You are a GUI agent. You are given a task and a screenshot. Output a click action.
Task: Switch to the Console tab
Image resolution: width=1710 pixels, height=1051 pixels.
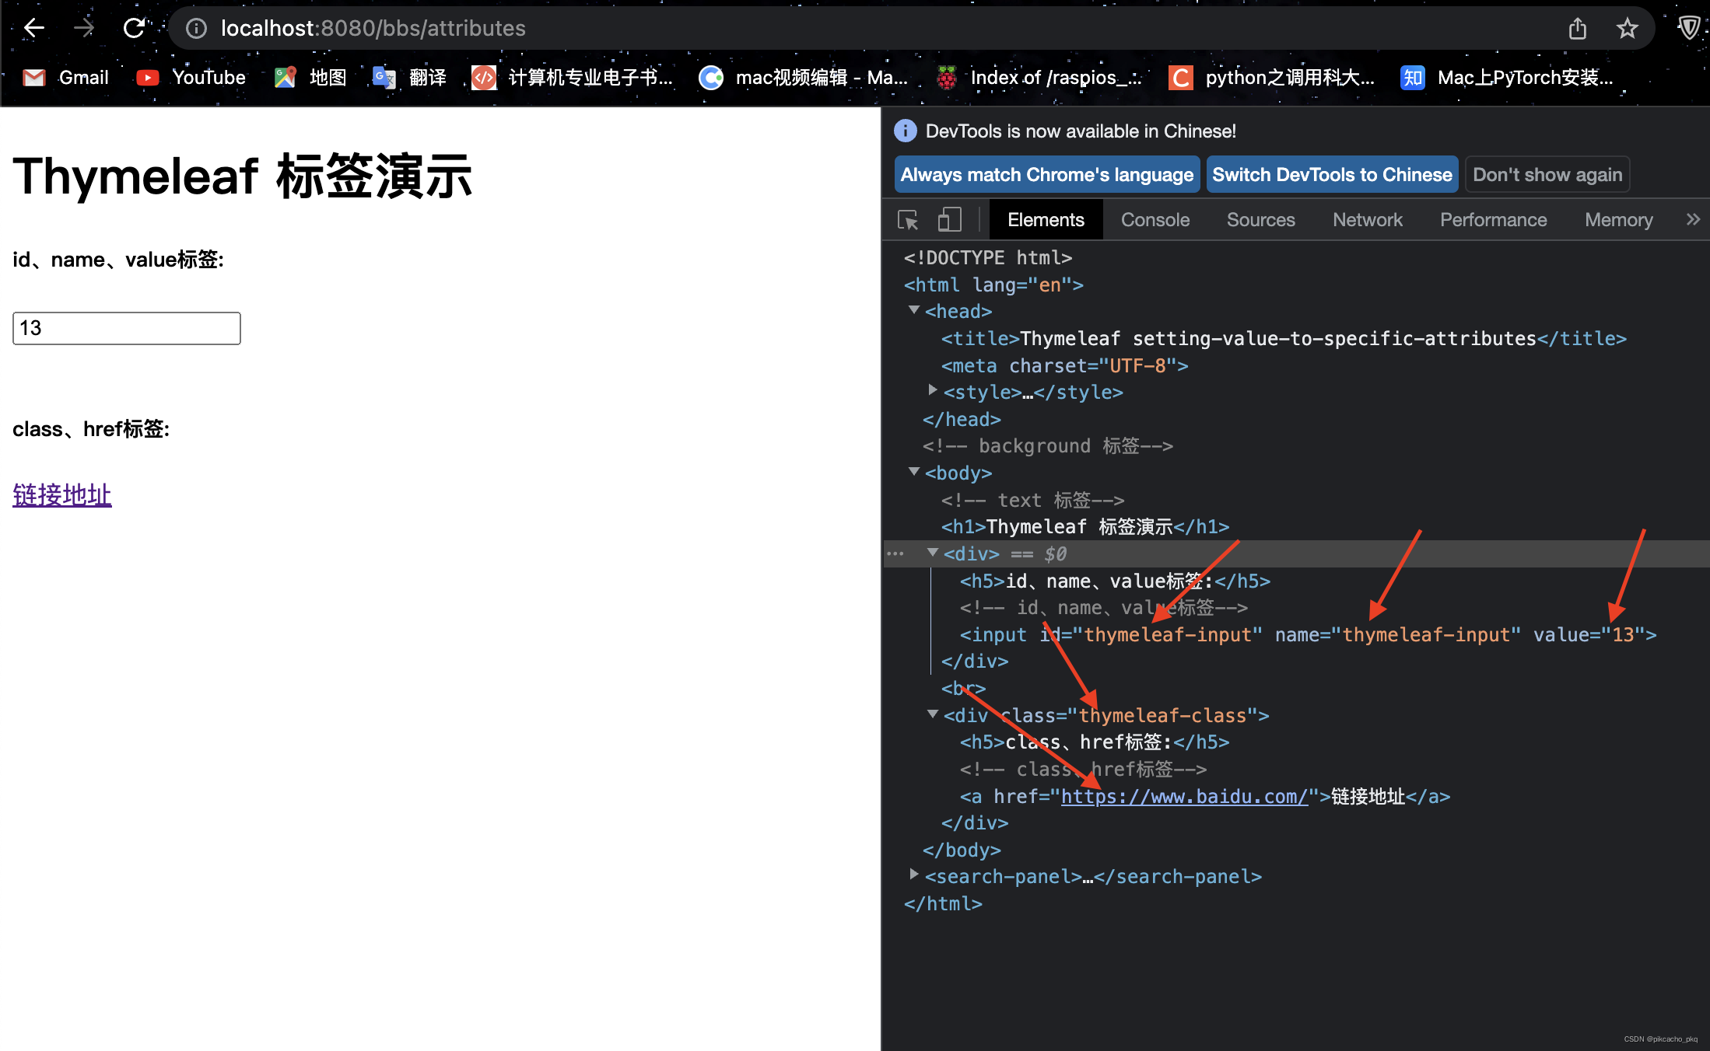coord(1155,219)
